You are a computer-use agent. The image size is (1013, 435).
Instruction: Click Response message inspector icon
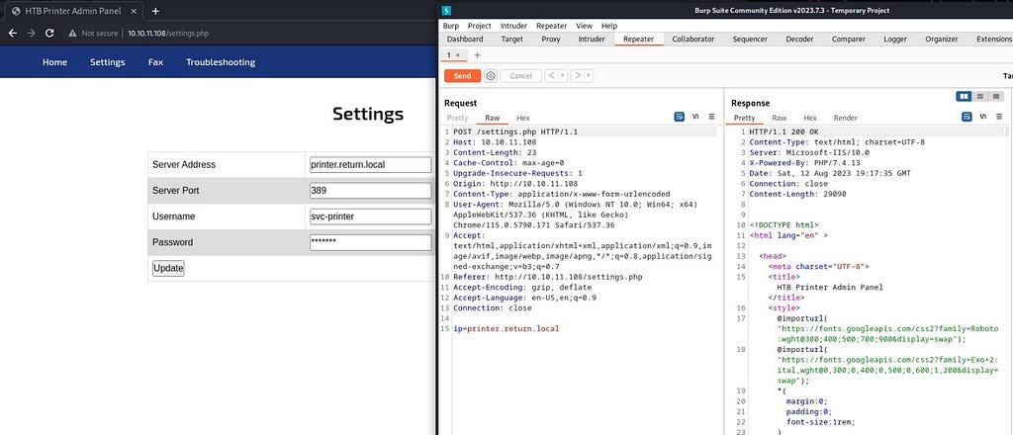[967, 117]
